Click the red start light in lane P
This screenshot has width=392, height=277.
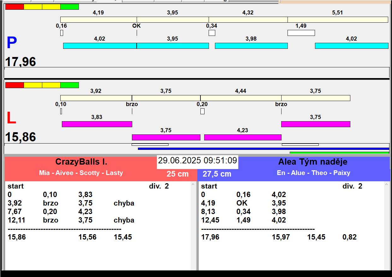pyautogui.click(x=15, y=7)
